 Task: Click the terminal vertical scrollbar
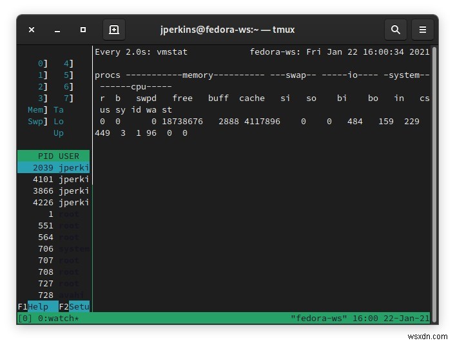click(434, 185)
